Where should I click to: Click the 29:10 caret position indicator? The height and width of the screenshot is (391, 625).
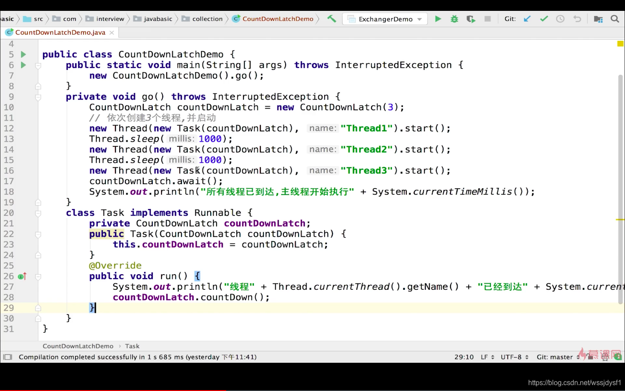tap(464, 357)
